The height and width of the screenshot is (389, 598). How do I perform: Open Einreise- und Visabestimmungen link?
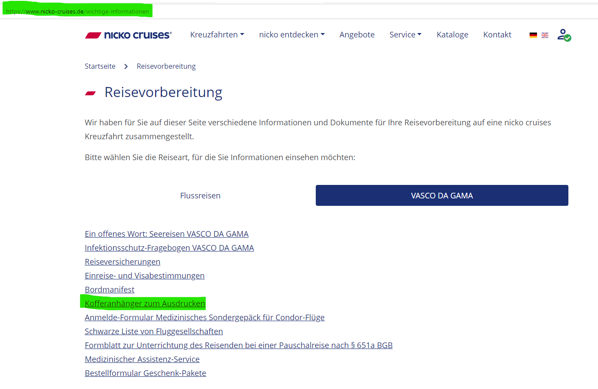145,276
